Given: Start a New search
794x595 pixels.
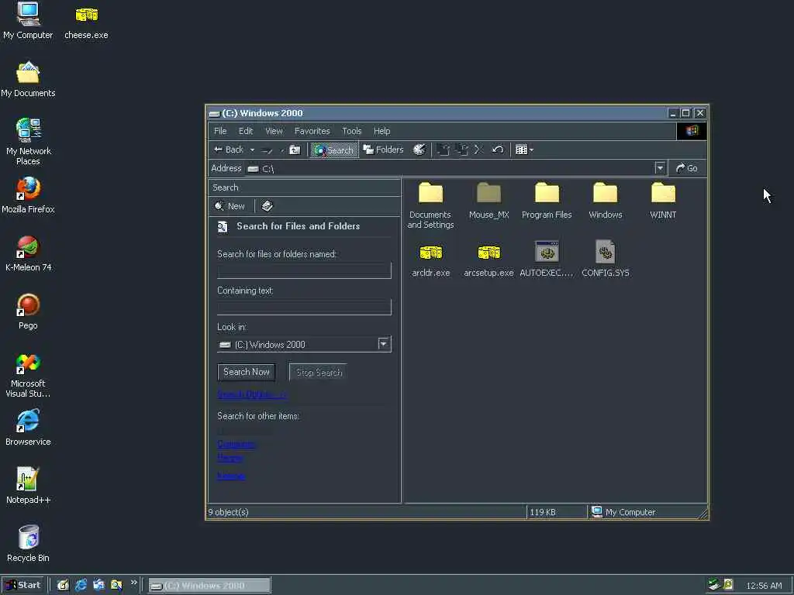Looking at the screenshot, I should point(230,206).
